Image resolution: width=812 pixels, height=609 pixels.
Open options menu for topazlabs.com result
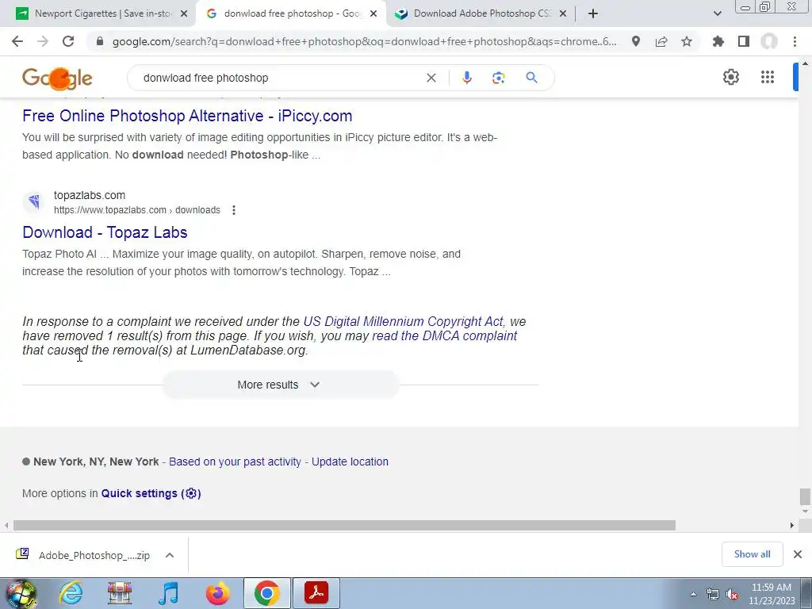[234, 210]
